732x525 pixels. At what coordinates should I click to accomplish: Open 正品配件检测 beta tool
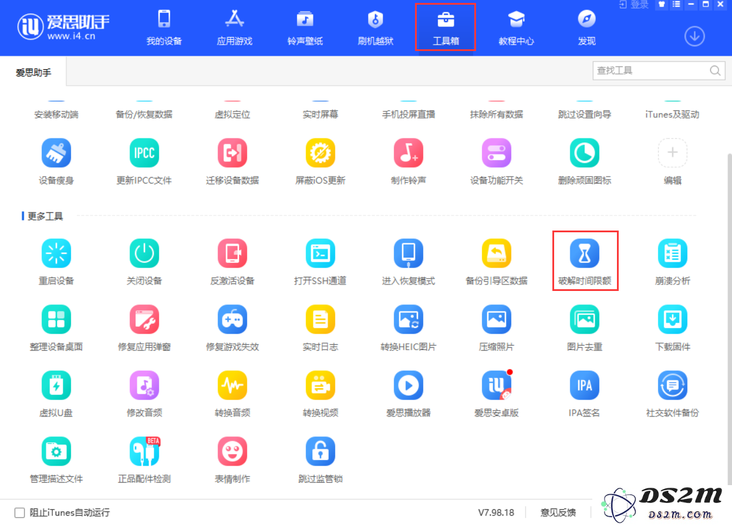144,452
